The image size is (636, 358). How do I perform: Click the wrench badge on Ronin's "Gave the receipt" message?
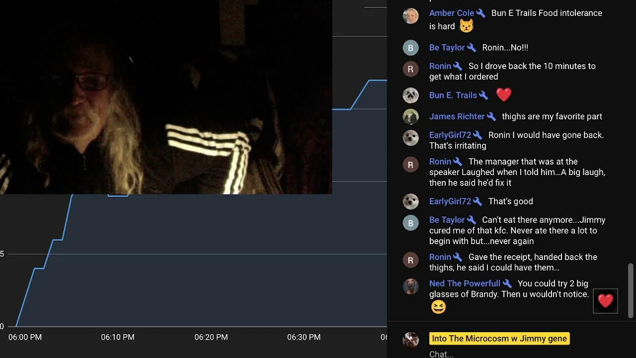pyautogui.click(x=458, y=257)
